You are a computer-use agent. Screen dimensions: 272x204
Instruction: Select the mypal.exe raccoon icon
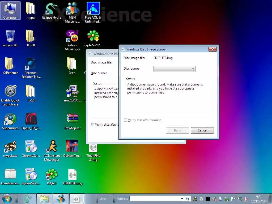10,149
